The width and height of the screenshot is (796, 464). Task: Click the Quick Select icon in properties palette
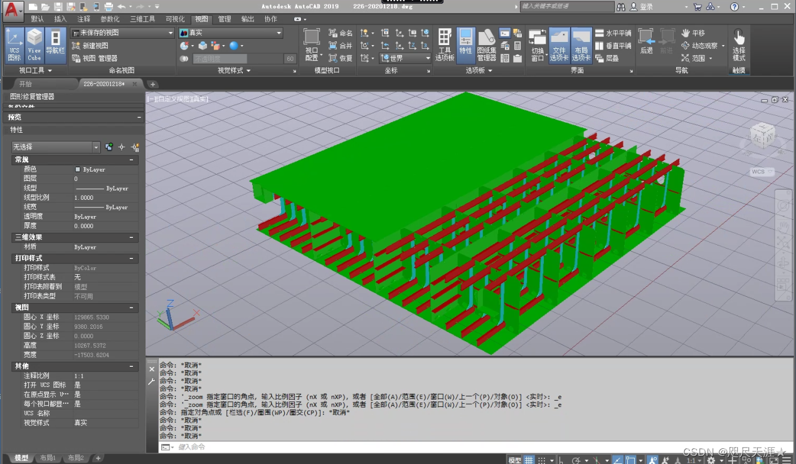(134, 147)
